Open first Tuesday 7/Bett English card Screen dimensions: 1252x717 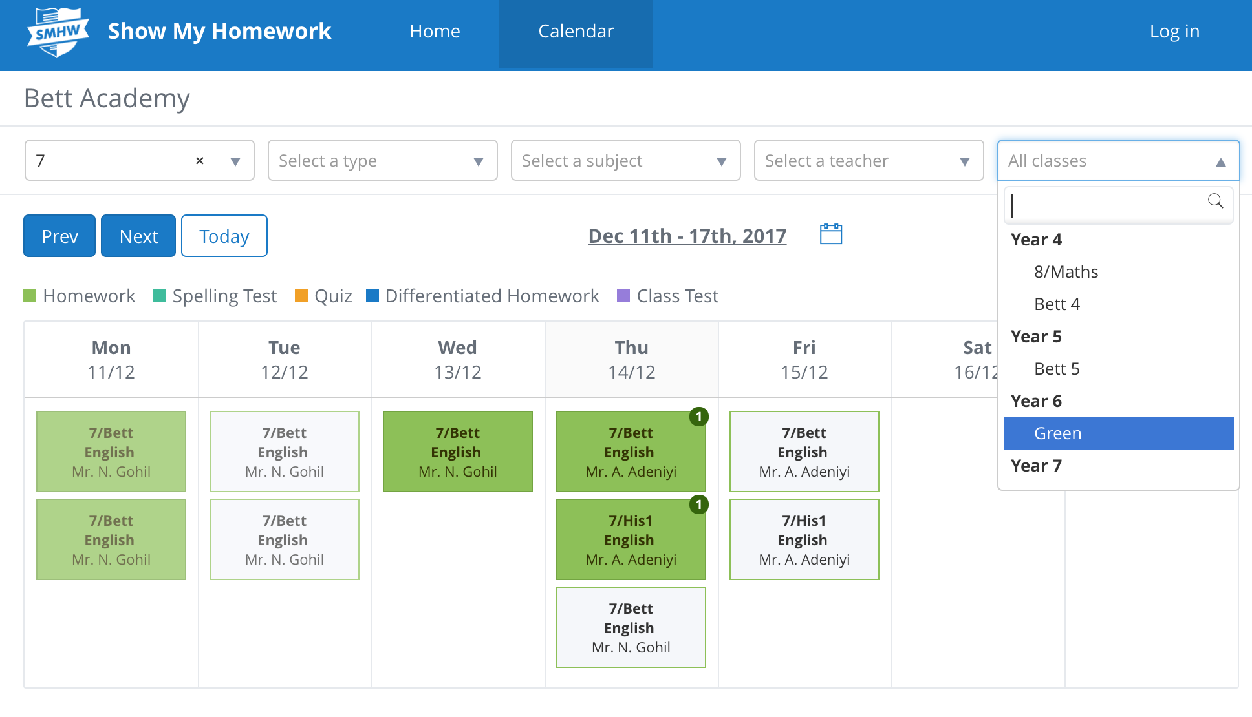pos(285,452)
